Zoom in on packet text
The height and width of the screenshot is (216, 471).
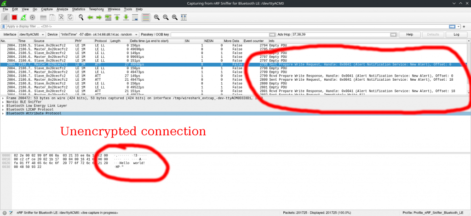(x=157, y=17)
